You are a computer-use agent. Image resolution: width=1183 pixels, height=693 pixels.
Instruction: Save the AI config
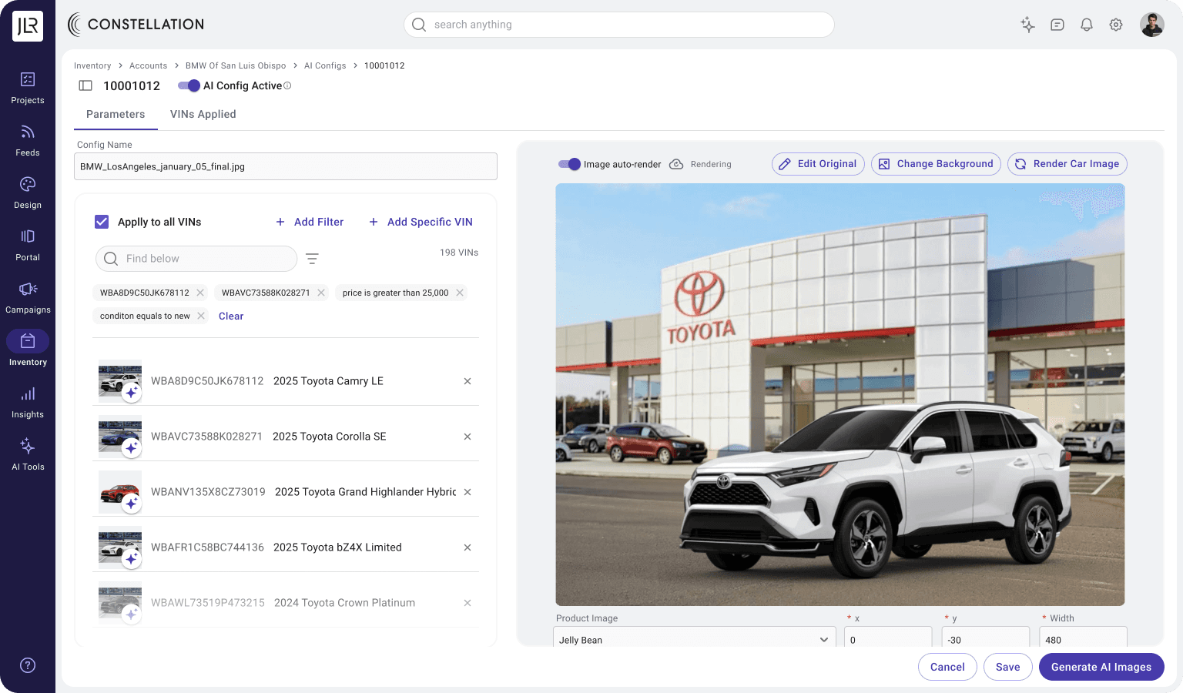click(1007, 667)
